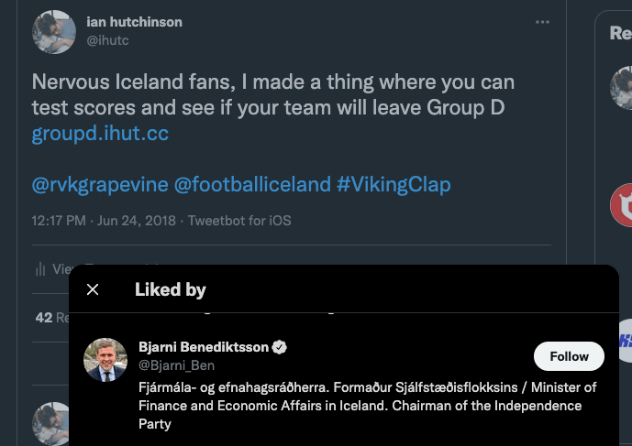
Task: Click the @ihutc handle
Action: click(105, 39)
